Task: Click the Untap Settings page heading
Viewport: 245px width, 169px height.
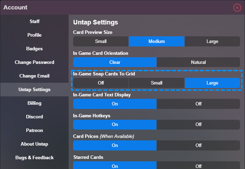Action: pyautogui.click(x=96, y=22)
